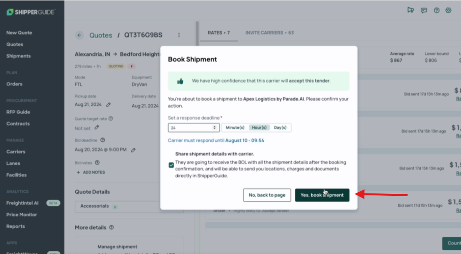Adjust the response deadline number stepper

coord(214,127)
